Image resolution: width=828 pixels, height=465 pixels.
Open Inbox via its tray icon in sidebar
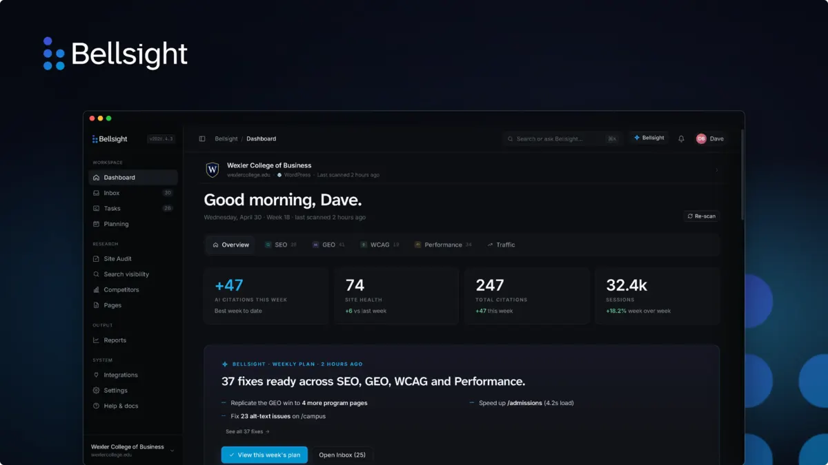click(96, 193)
